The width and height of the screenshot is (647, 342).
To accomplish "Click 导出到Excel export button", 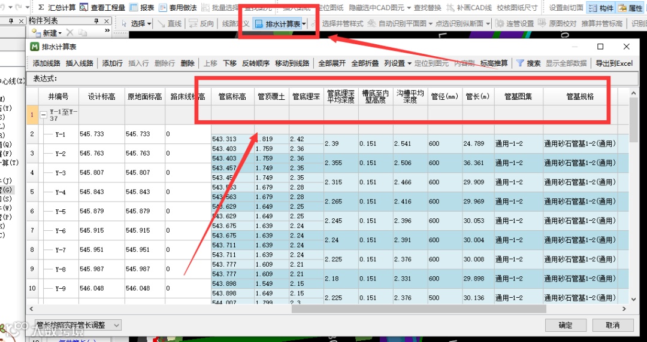I will point(614,63).
